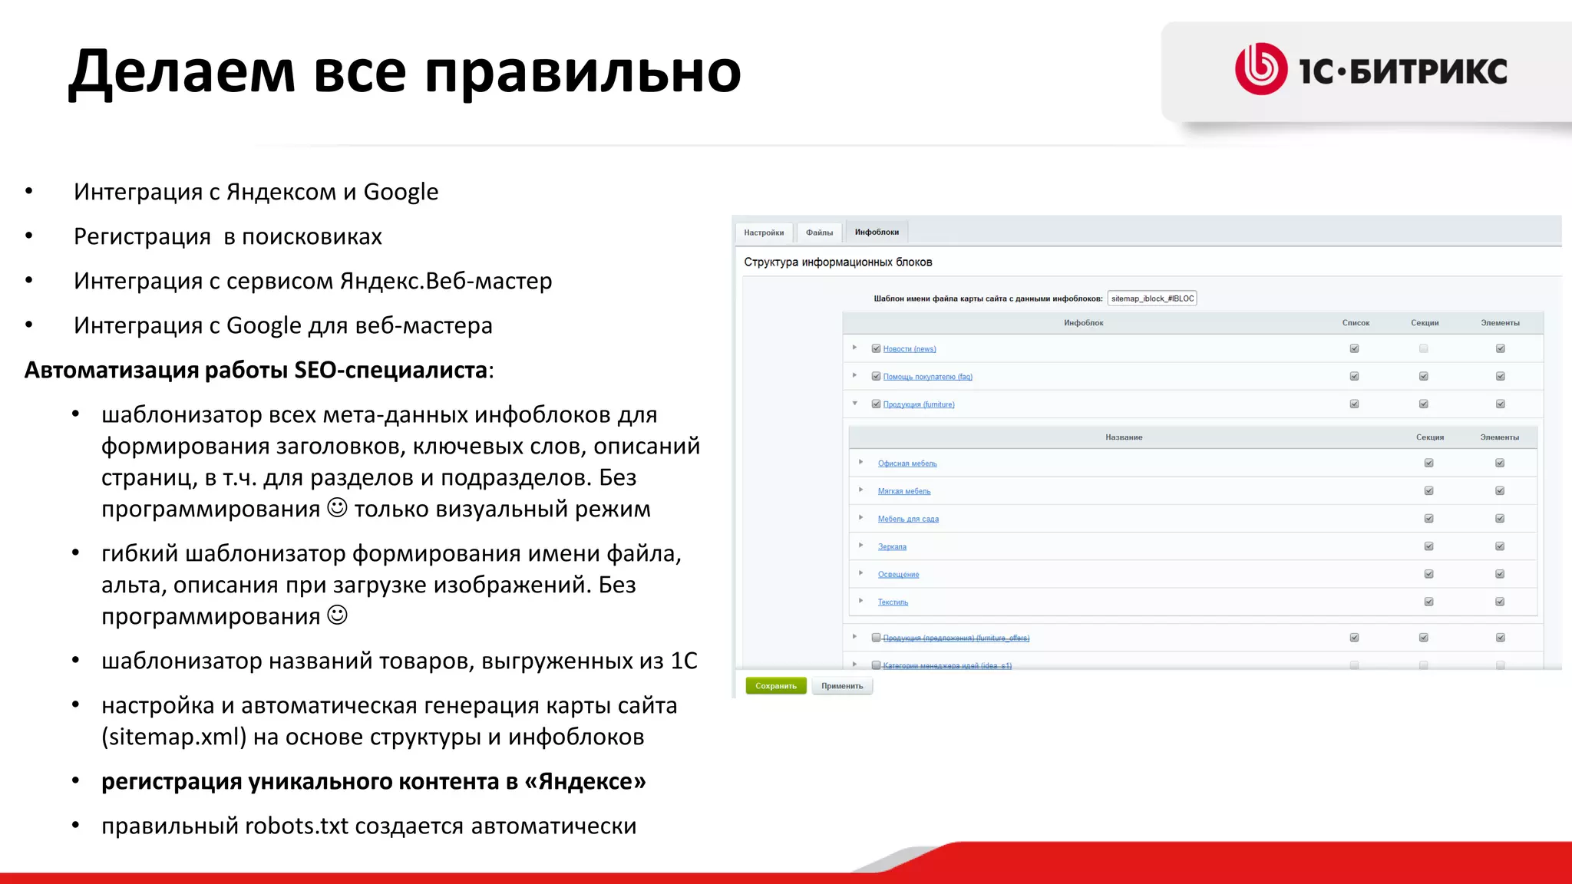Expand the Мягкая мебель section
Image resolution: width=1572 pixels, height=884 pixels.
click(x=860, y=490)
